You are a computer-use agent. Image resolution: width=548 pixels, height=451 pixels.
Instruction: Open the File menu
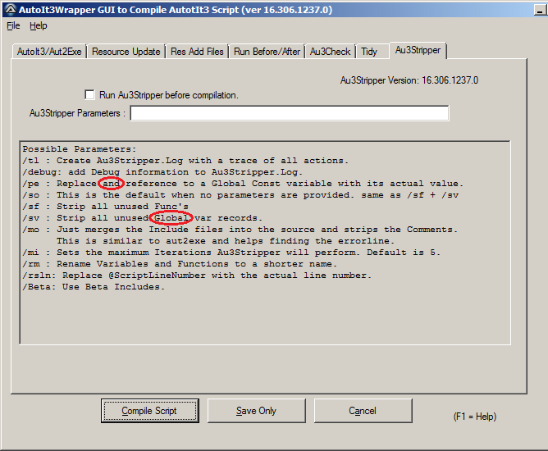(x=13, y=25)
